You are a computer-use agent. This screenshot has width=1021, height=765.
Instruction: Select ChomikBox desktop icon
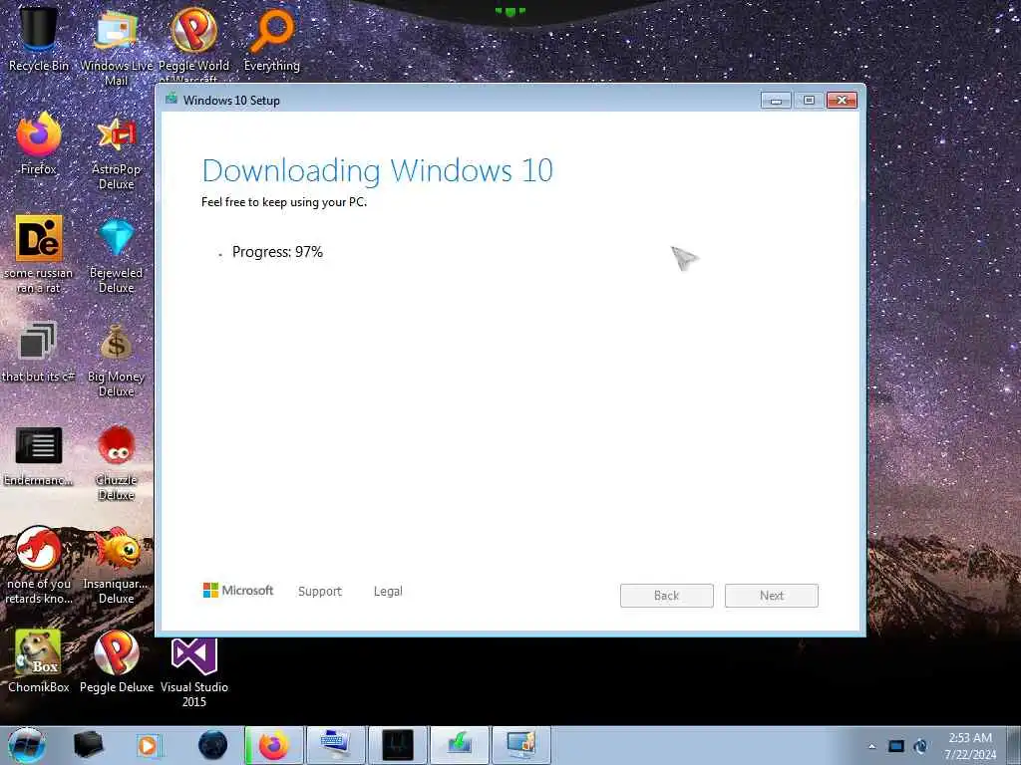(39, 661)
